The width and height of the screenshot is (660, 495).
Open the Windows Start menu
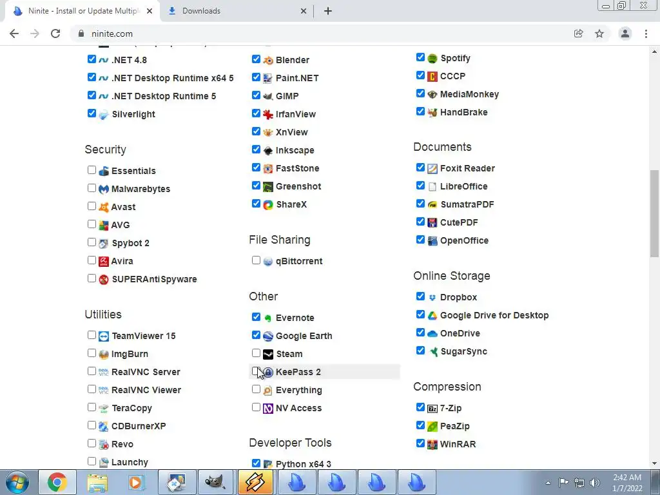[x=17, y=482]
